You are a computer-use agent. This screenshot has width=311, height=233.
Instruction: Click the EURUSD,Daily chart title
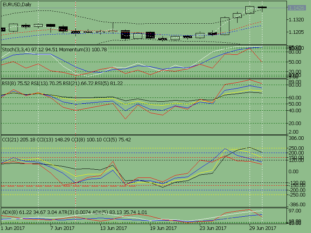tap(17, 5)
